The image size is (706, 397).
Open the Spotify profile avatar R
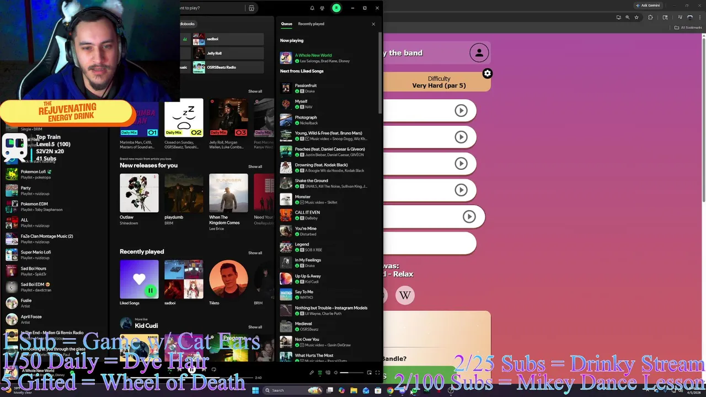(x=336, y=8)
